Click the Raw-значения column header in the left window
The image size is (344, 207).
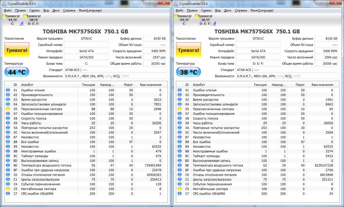point(148,85)
